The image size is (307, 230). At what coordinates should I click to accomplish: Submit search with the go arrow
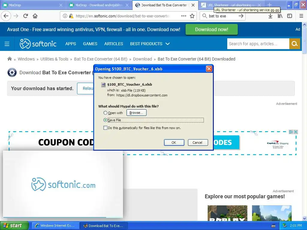pyautogui.click(x=241, y=16)
